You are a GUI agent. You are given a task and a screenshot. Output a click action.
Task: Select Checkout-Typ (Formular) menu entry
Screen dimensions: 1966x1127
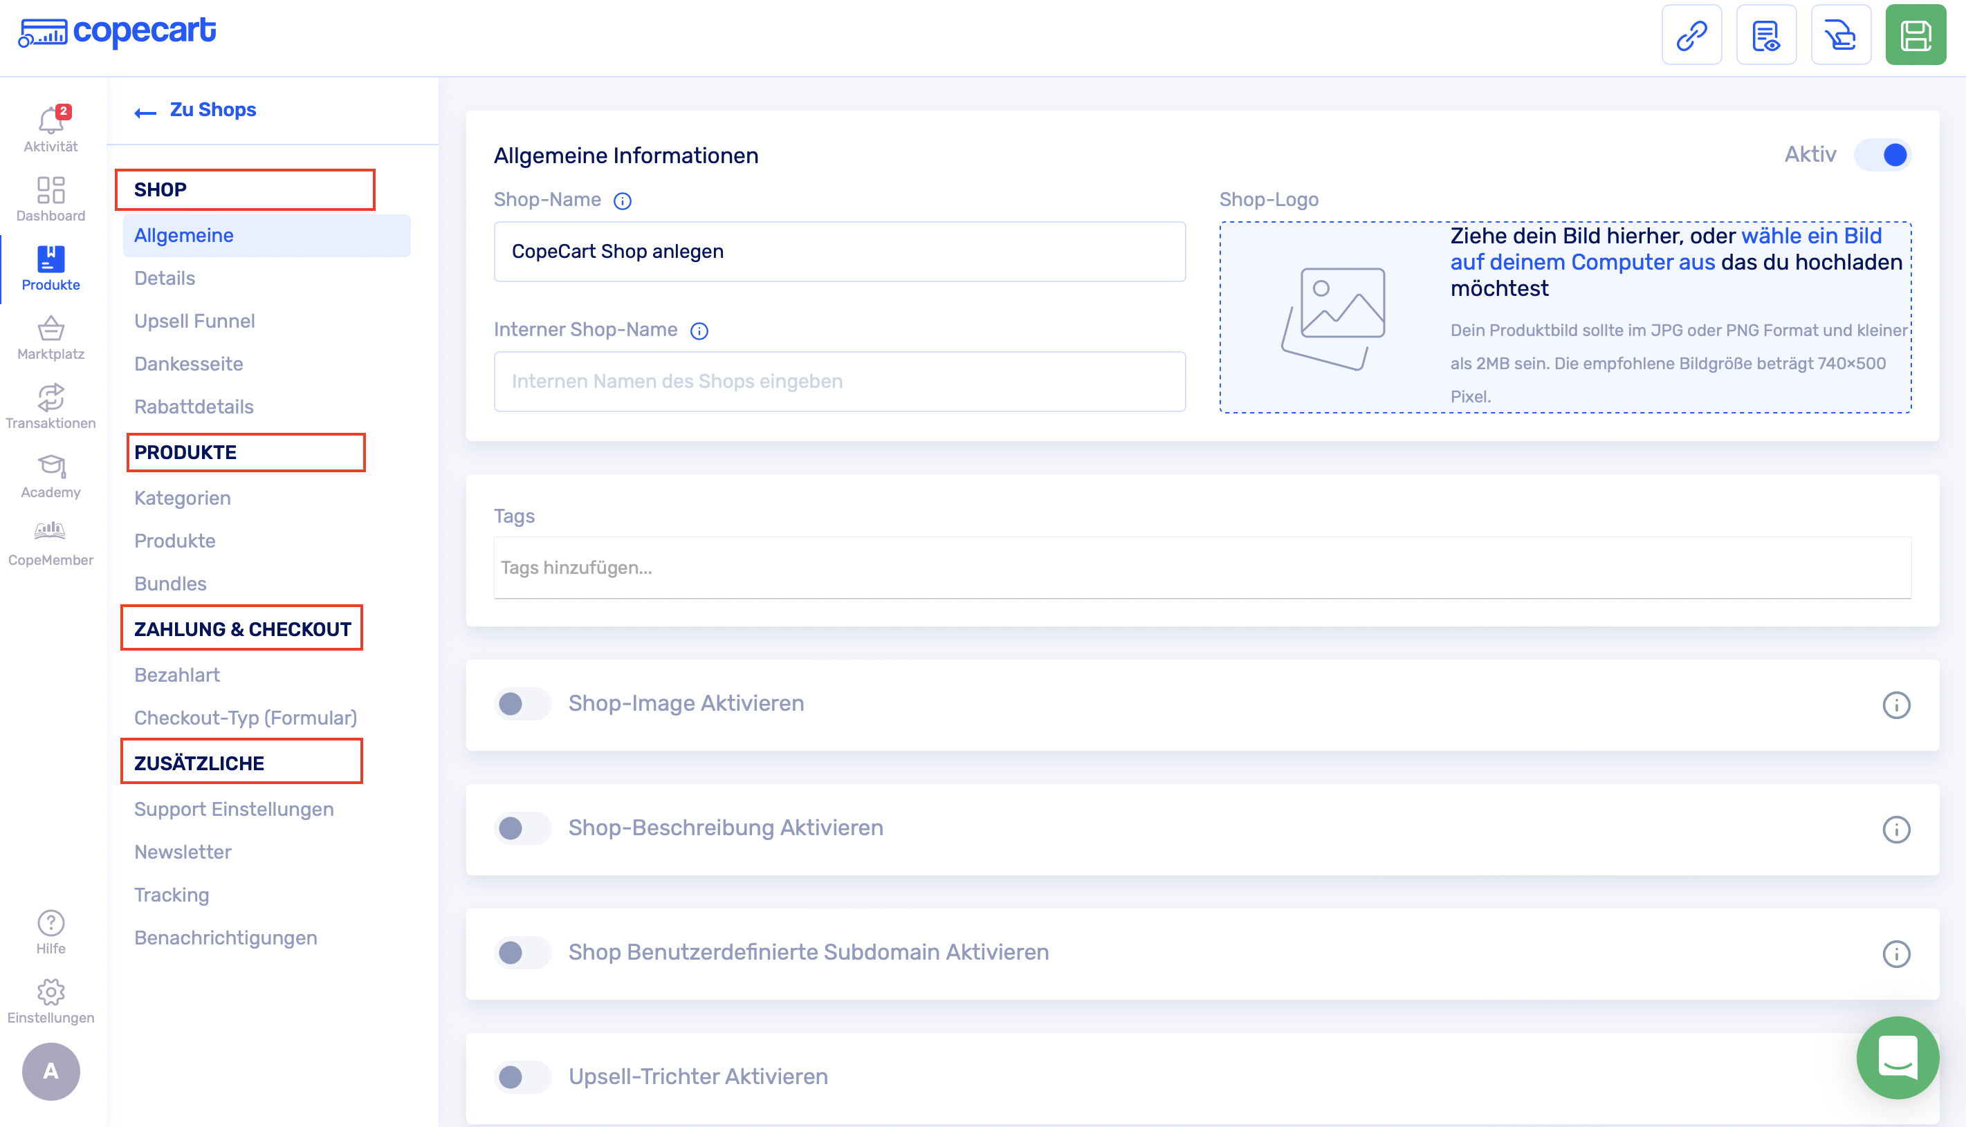tap(246, 718)
